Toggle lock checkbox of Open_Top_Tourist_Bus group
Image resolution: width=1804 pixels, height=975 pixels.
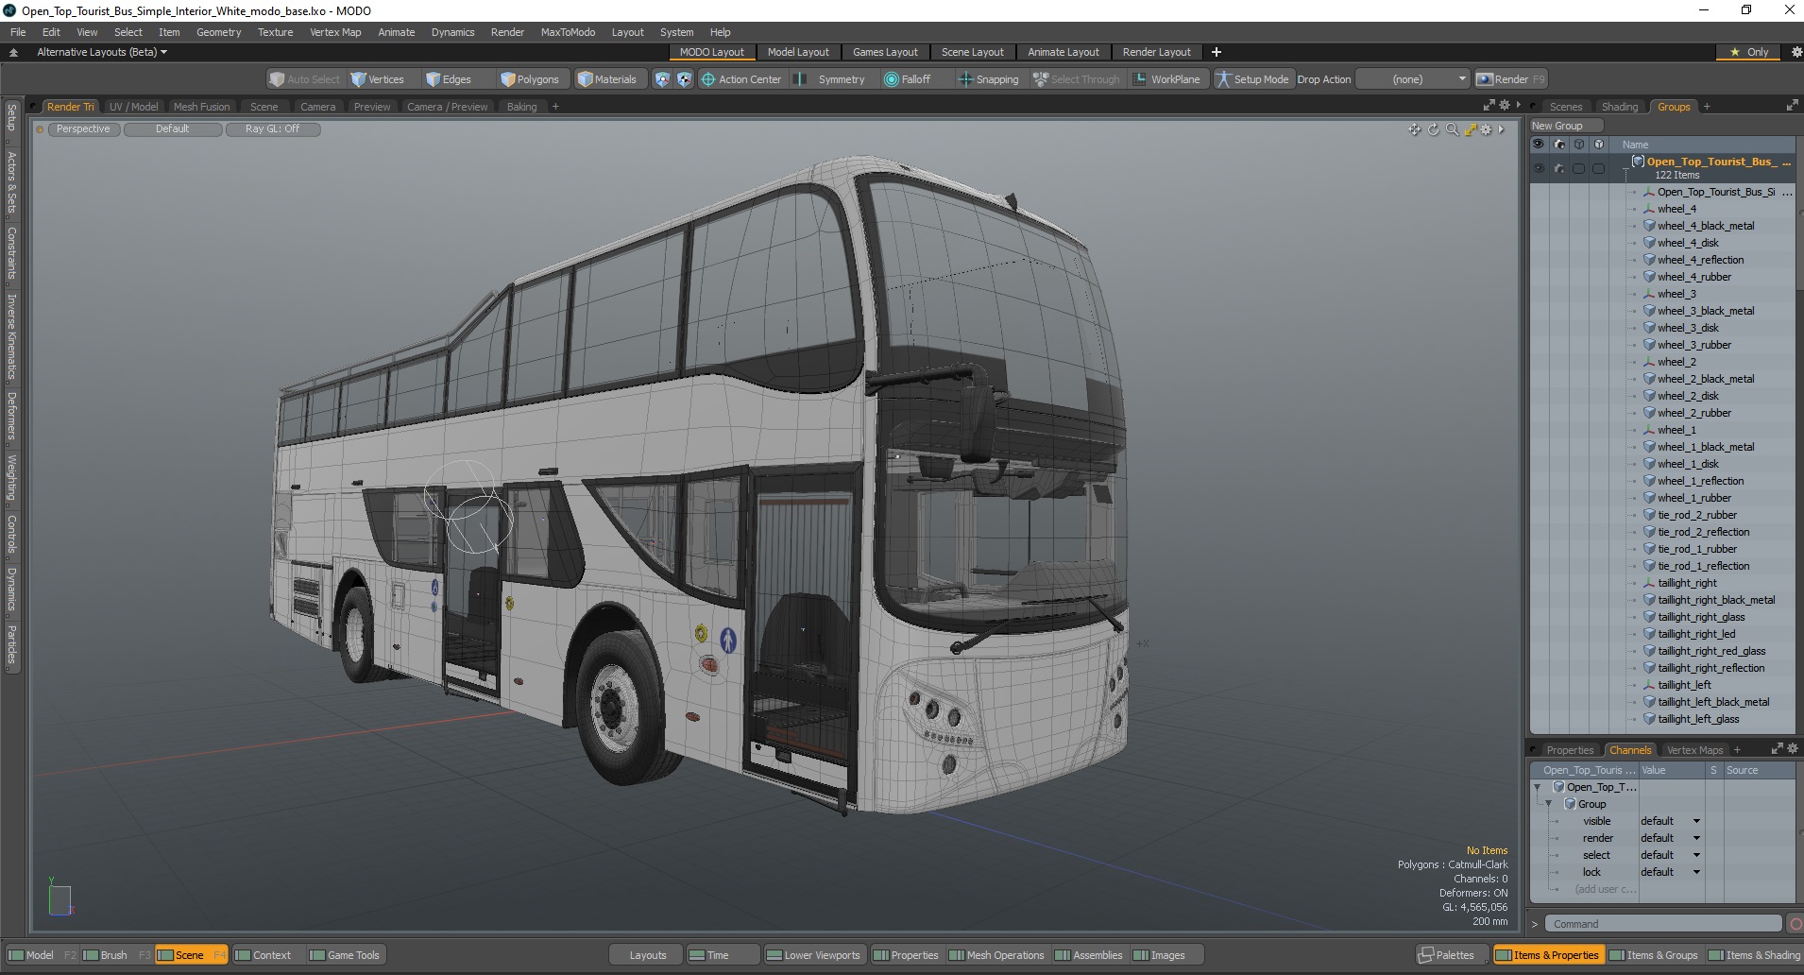[x=1598, y=168]
